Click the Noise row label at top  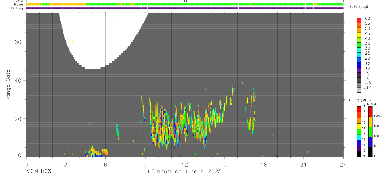tap(19, 4)
